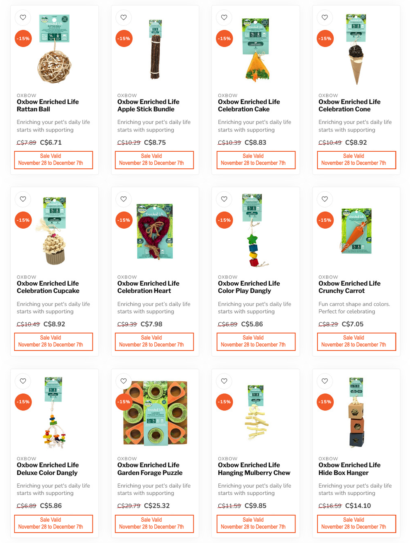Viewport: 410px width, 543px height.
Task: Open the Color Play Dangly product title
Action: 249,287
